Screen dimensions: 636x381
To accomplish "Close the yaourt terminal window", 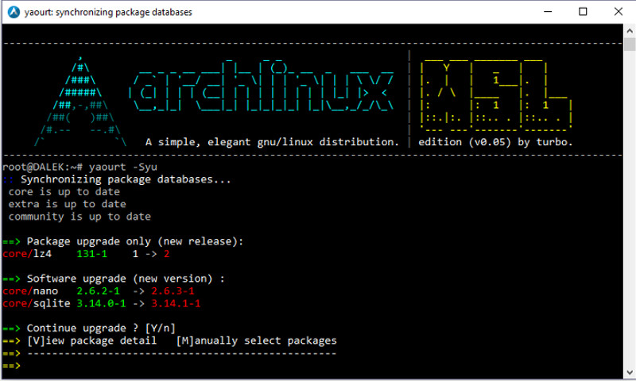I will click(x=619, y=12).
